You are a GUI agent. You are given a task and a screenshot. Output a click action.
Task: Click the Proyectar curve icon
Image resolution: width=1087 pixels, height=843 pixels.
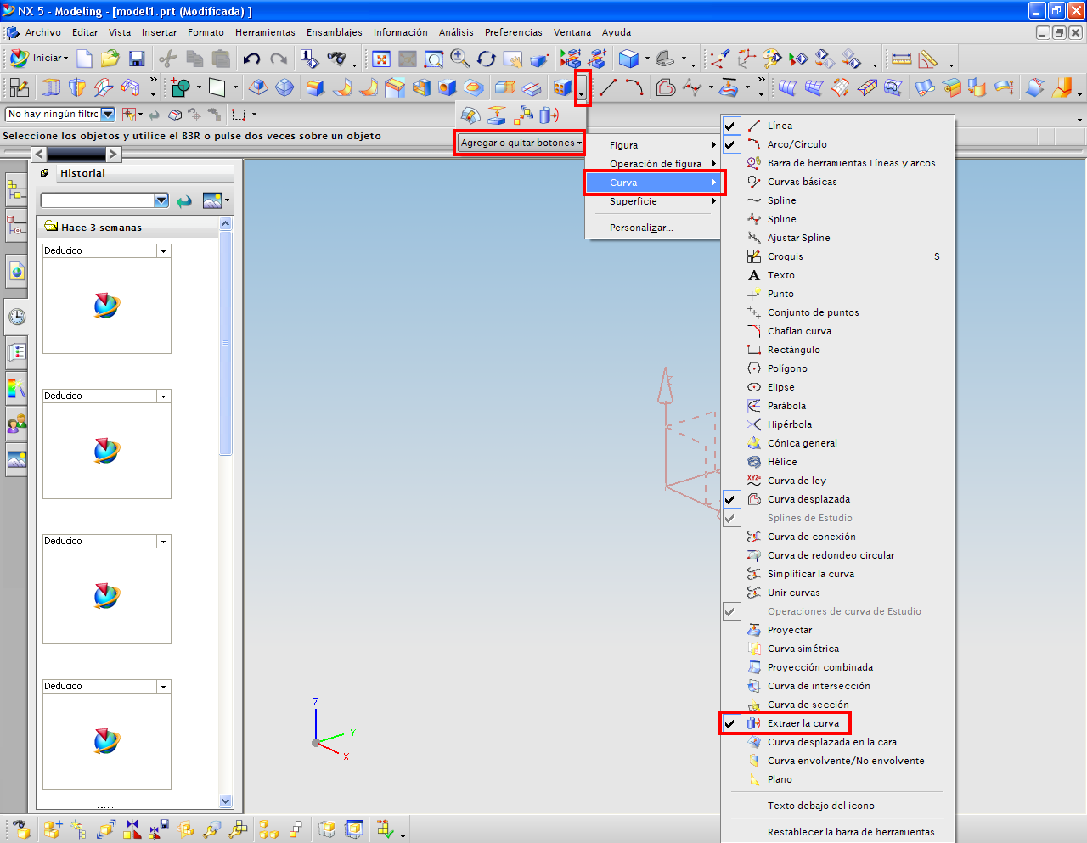[754, 630]
